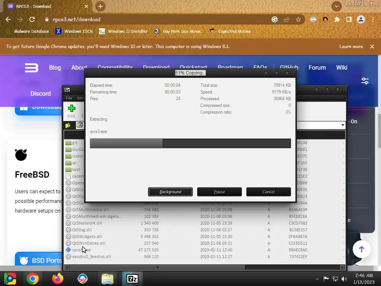The image size is (381, 286).
Task: Select the git folder in 7-Zip
Action: pos(74,143)
